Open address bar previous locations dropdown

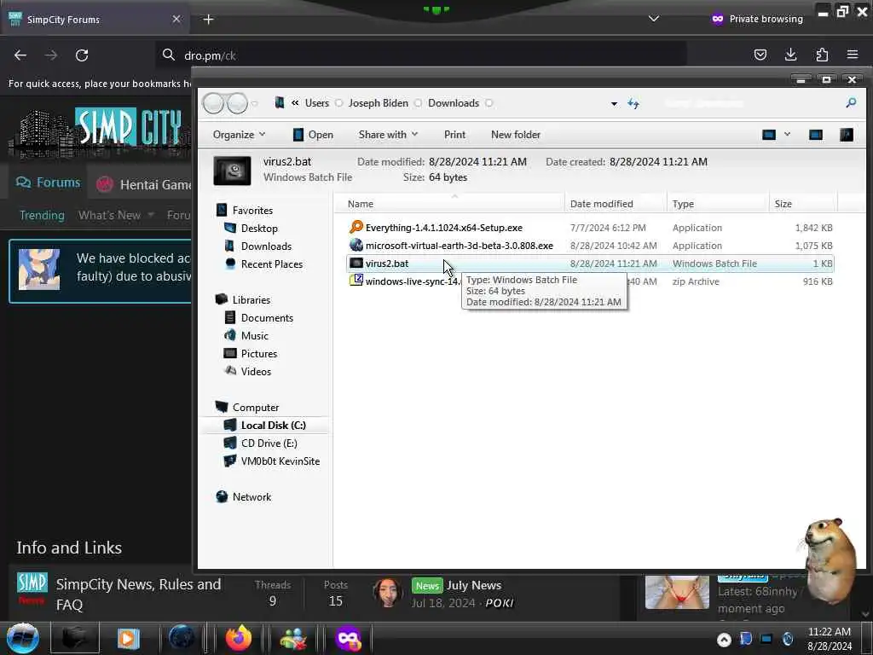coord(614,103)
